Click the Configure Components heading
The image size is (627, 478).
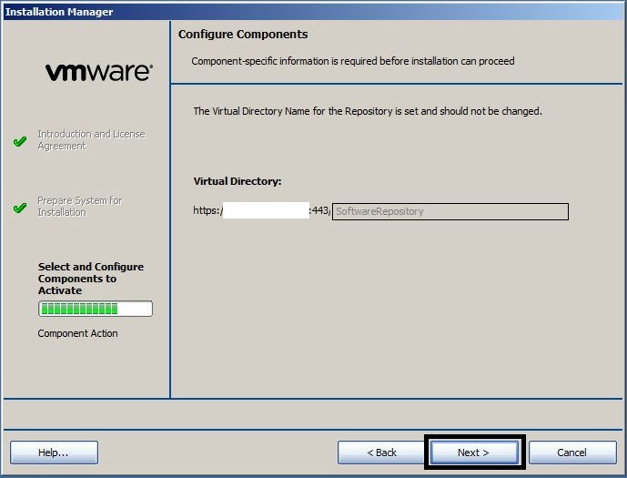coord(243,35)
